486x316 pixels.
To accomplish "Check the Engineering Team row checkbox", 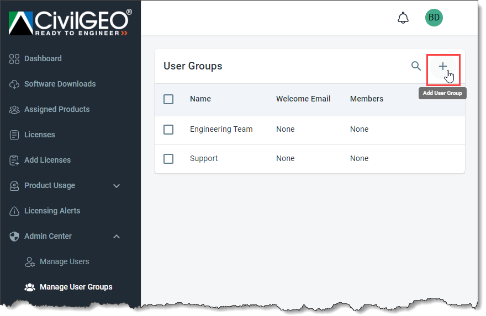I will (168, 130).
